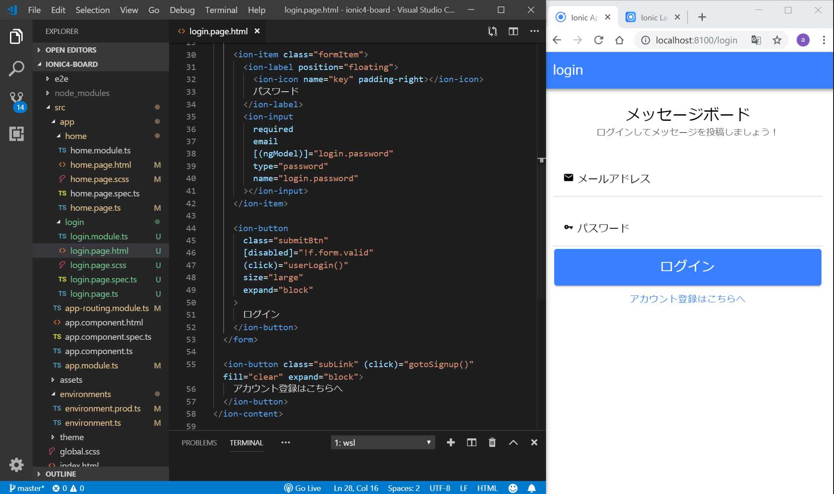Click the アカウント登録はこちらへ link

[687, 298]
